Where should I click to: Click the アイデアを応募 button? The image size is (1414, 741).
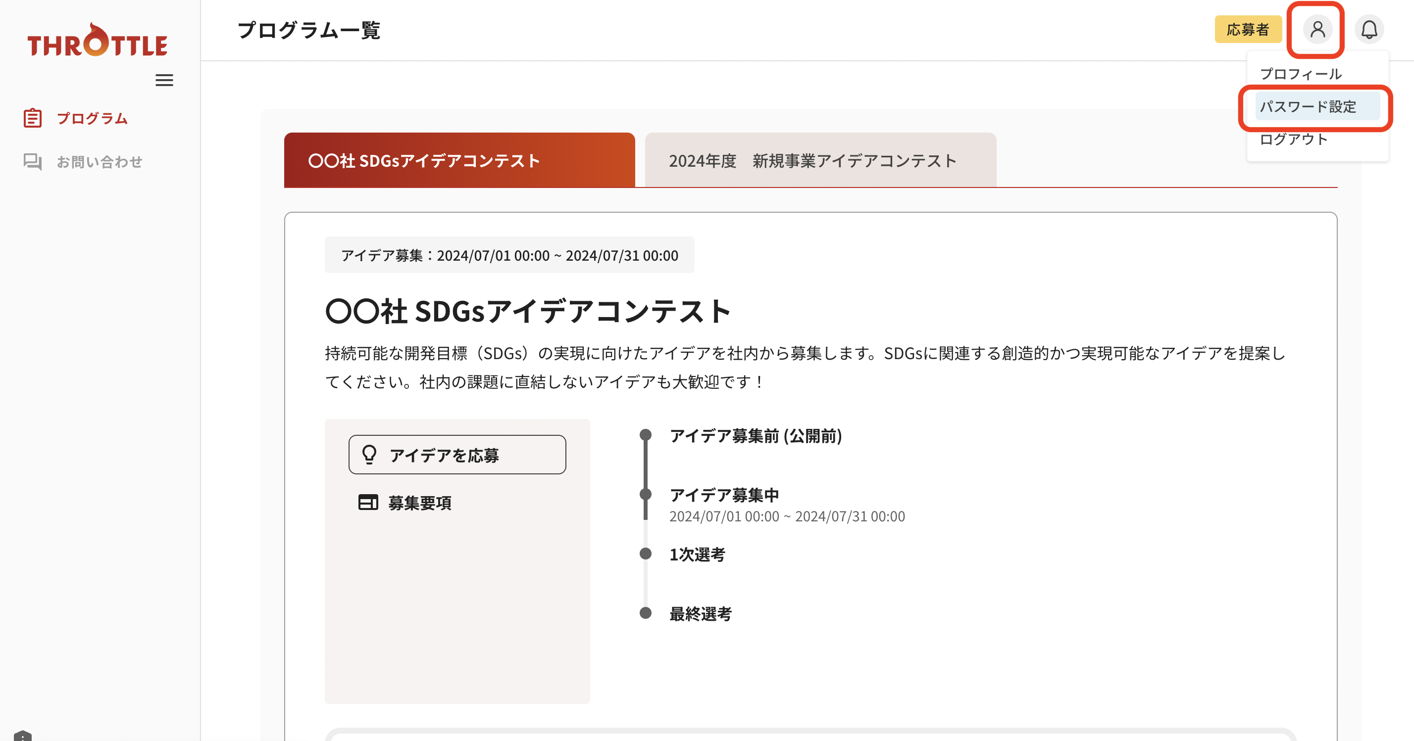pos(456,455)
